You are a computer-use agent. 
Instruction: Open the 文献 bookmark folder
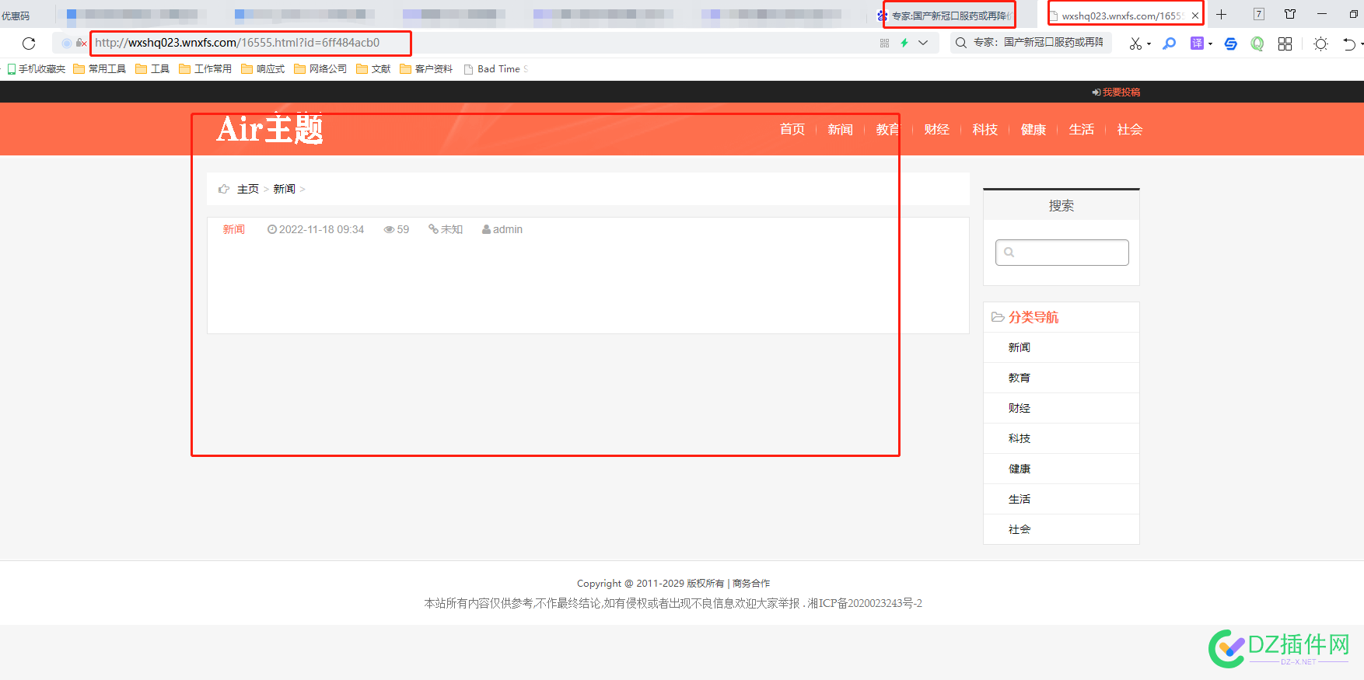pos(373,69)
